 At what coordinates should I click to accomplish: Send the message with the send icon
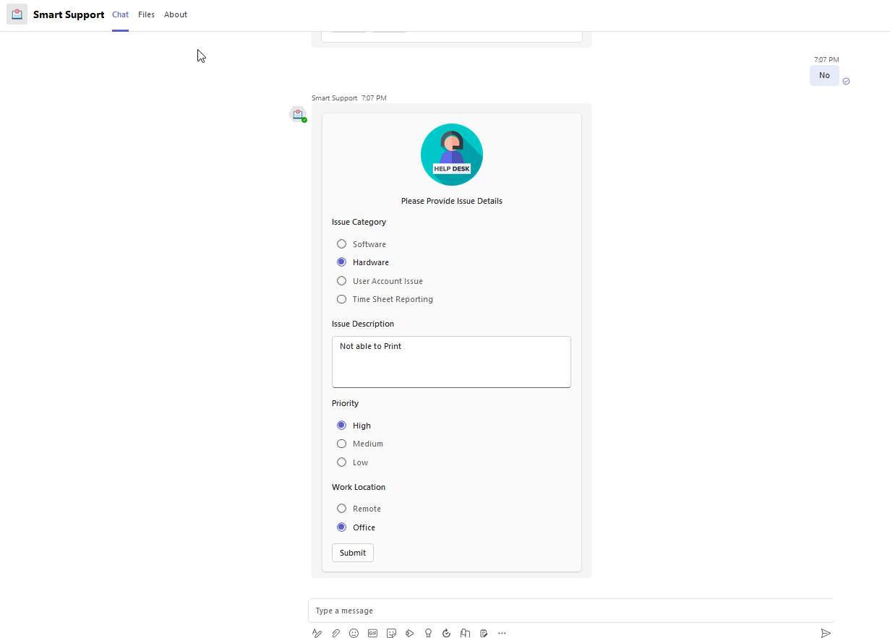pyautogui.click(x=826, y=633)
